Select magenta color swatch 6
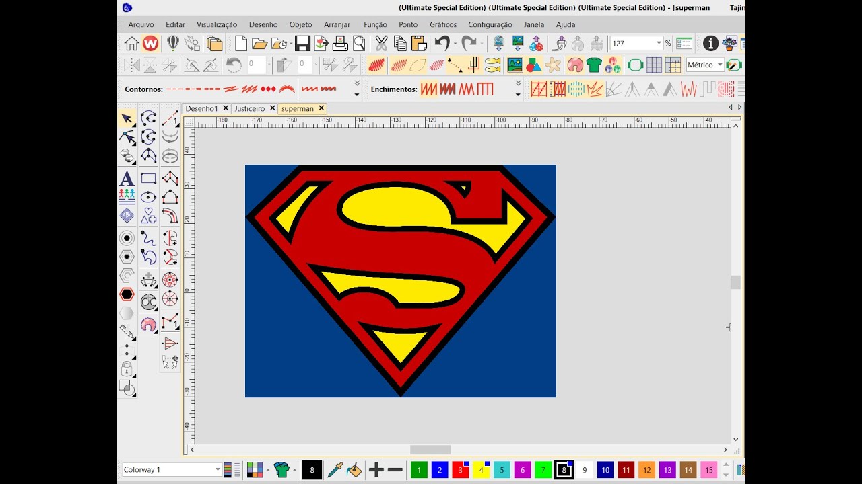Viewport: 862px width, 484px height. pyautogui.click(x=523, y=470)
